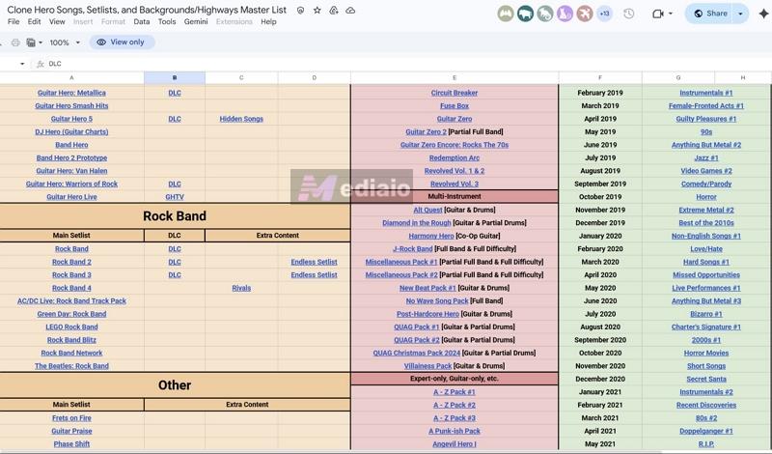The height and width of the screenshot is (454, 772).
Task: Select the October 2019 cell
Action: 600,197
